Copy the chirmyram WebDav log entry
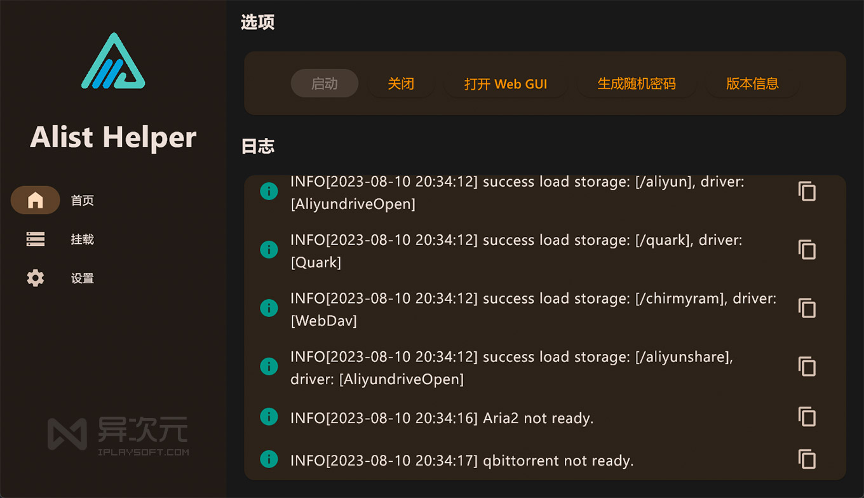 click(x=806, y=308)
